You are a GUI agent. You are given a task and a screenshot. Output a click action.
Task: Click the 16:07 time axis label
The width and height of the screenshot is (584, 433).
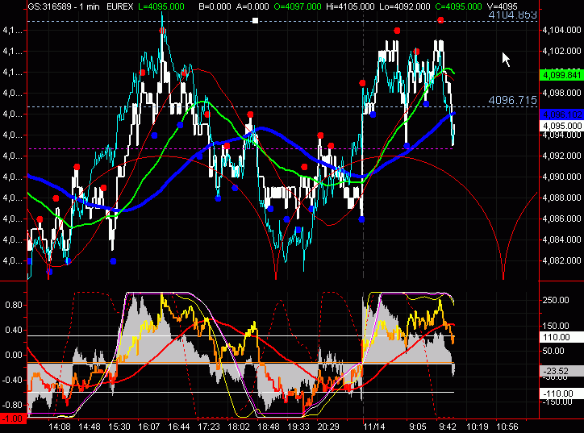[x=149, y=427]
